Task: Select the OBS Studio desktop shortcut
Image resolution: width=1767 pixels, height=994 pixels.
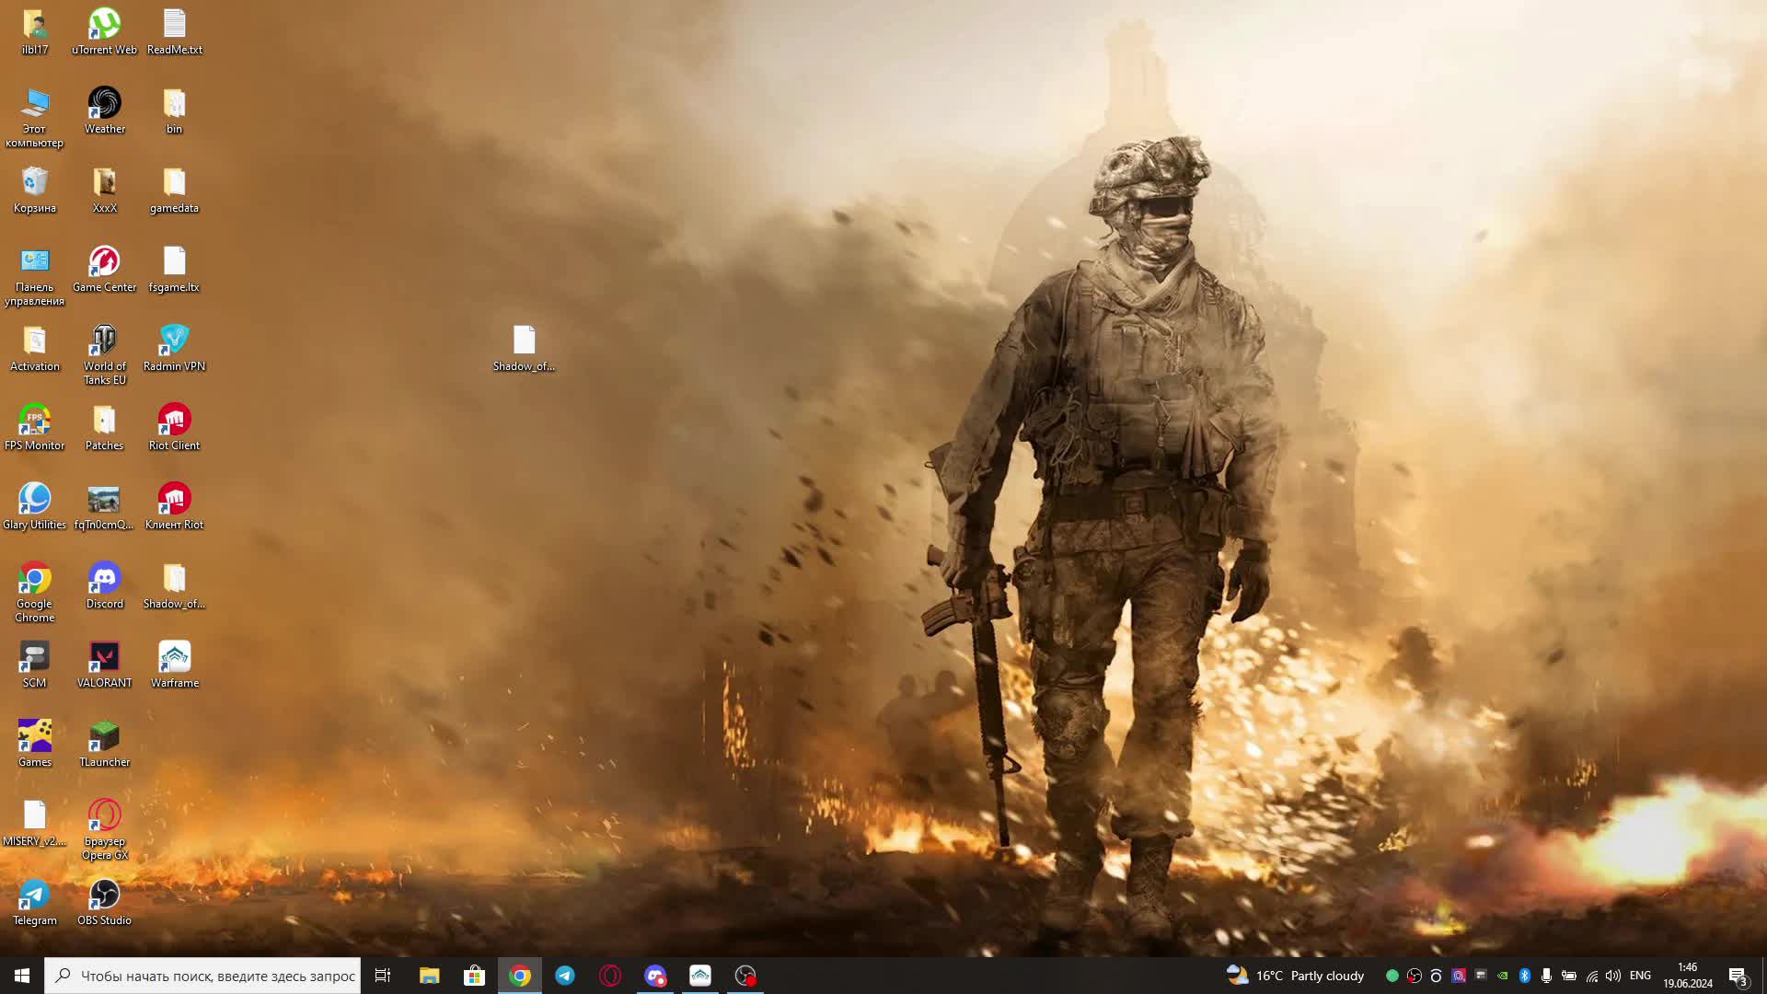Action: (104, 901)
